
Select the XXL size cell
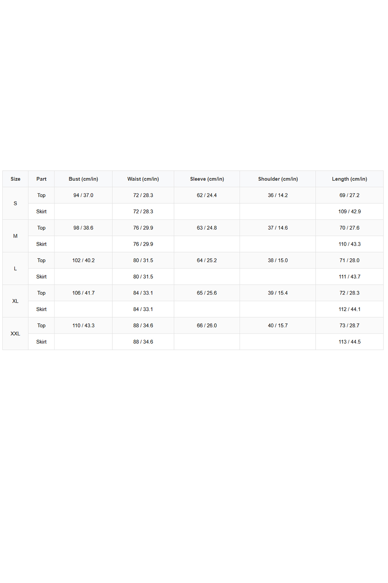click(x=15, y=333)
